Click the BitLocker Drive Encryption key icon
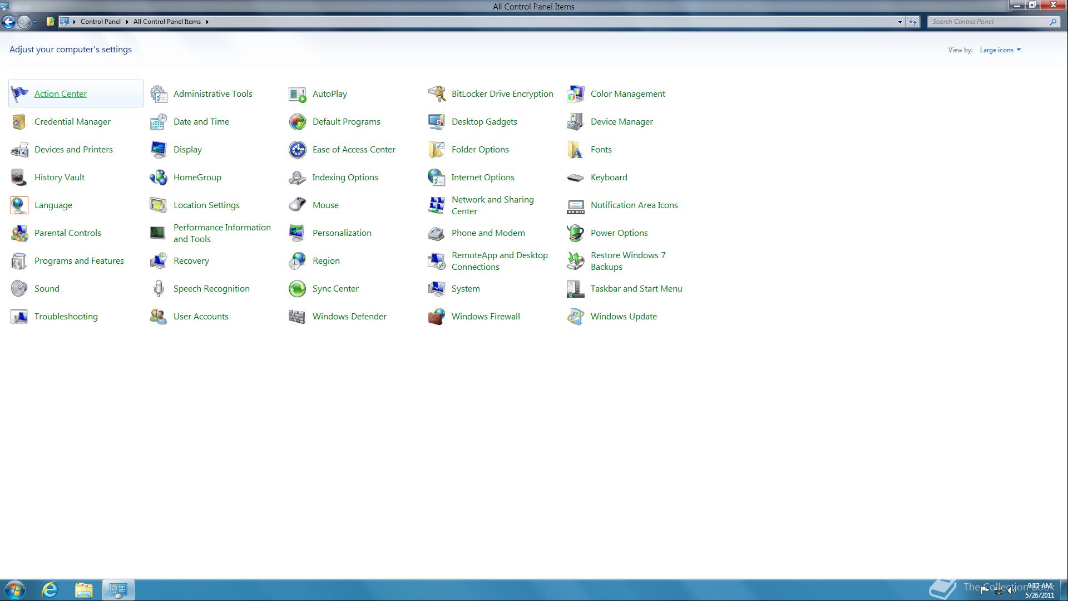1068x601 pixels. pyautogui.click(x=437, y=93)
